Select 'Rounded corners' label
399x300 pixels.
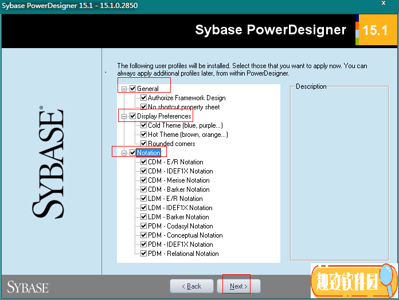pyautogui.click(x=172, y=144)
